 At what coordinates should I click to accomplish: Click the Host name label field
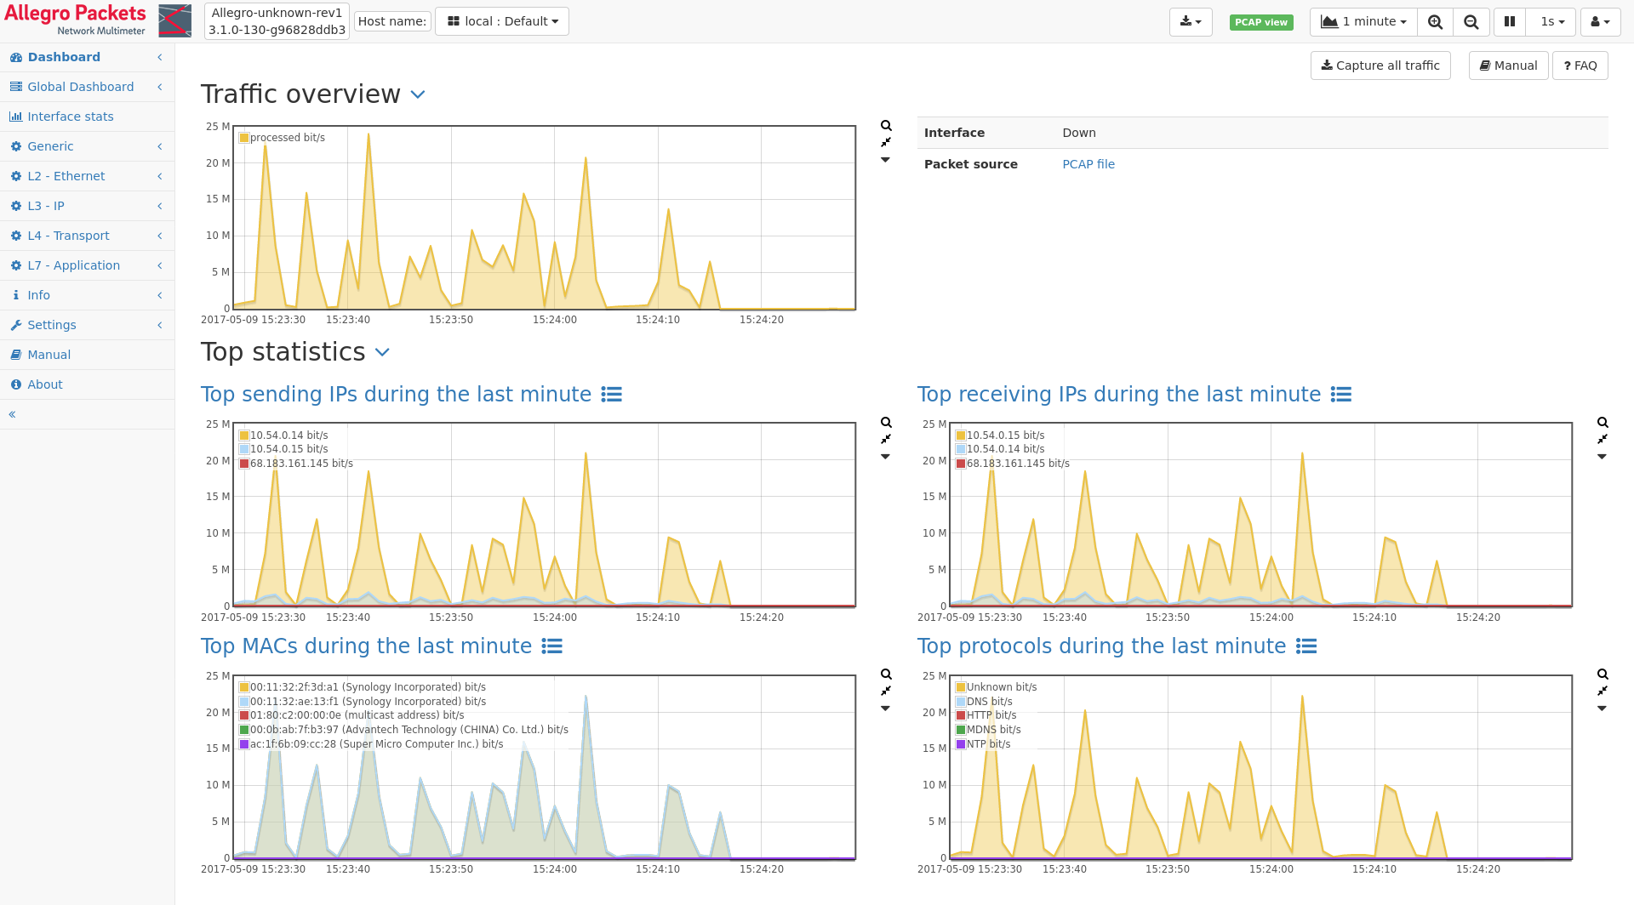tap(392, 21)
